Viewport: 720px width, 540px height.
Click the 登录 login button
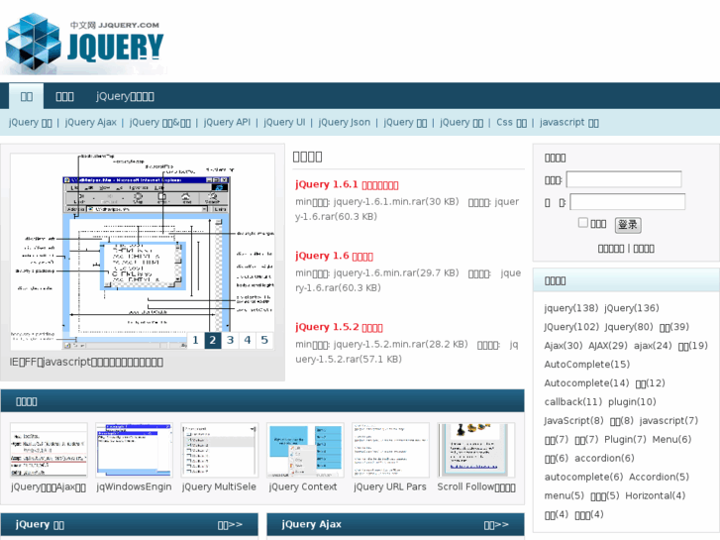click(x=628, y=224)
